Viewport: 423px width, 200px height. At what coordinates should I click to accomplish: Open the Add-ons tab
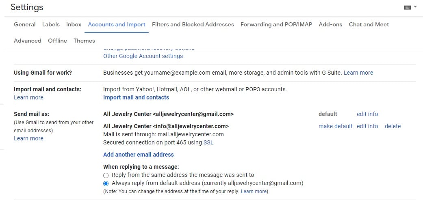pos(330,24)
